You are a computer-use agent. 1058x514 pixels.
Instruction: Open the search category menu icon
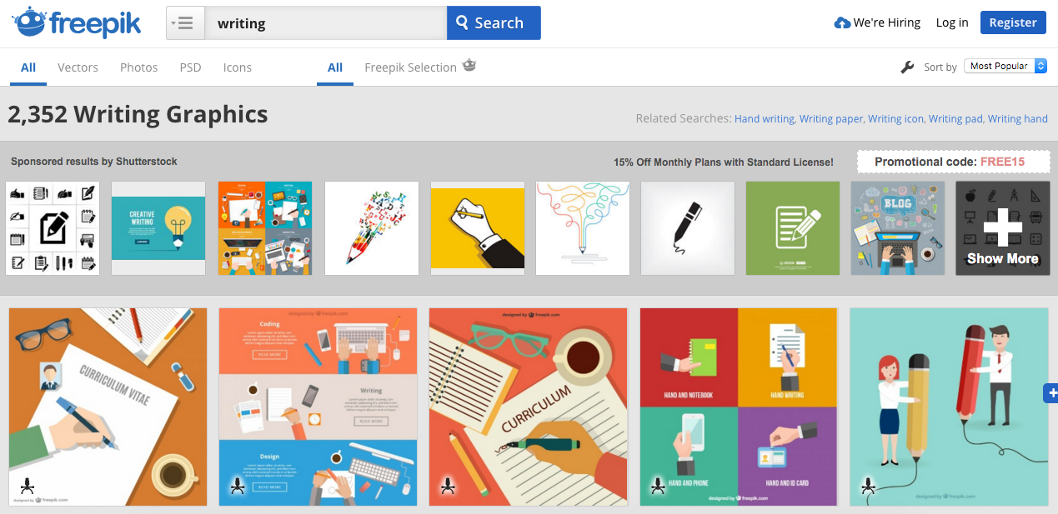pyautogui.click(x=185, y=23)
